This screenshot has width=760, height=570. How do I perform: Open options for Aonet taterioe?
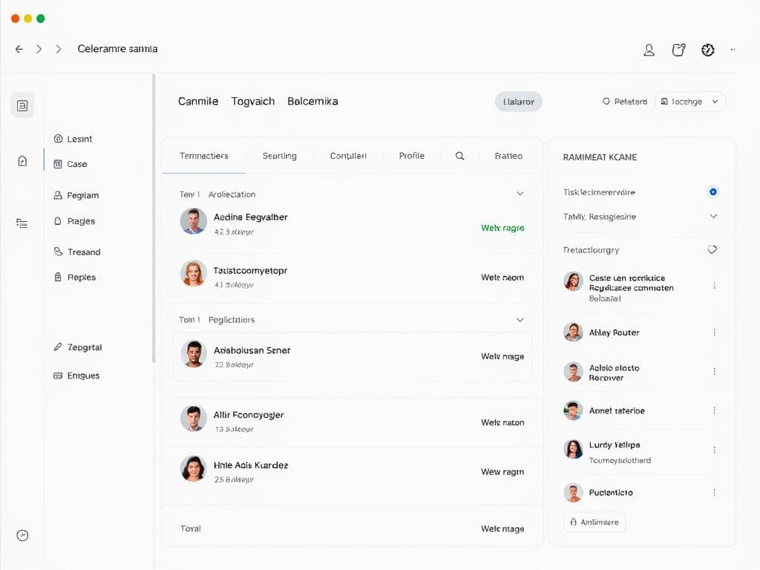(715, 410)
